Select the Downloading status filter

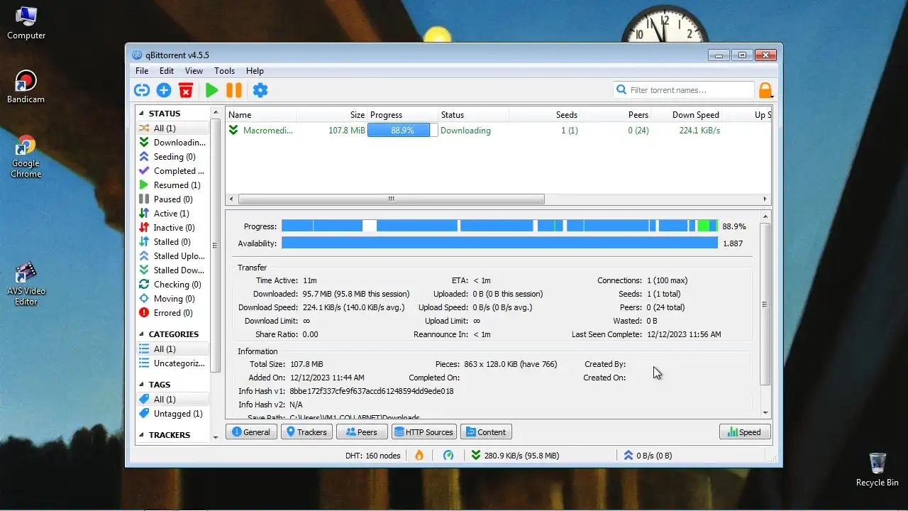click(x=172, y=143)
